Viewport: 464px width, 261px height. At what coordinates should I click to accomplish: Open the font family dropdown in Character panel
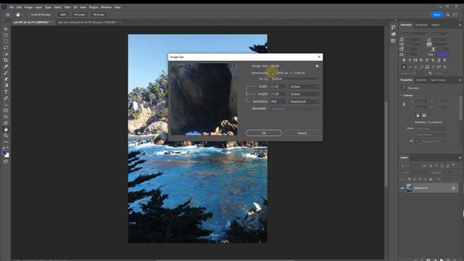414,34
